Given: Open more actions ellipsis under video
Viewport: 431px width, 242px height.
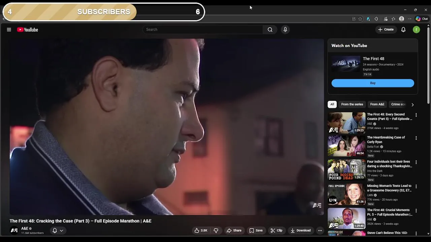Looking at the screenshot, I should coord(320,231).
